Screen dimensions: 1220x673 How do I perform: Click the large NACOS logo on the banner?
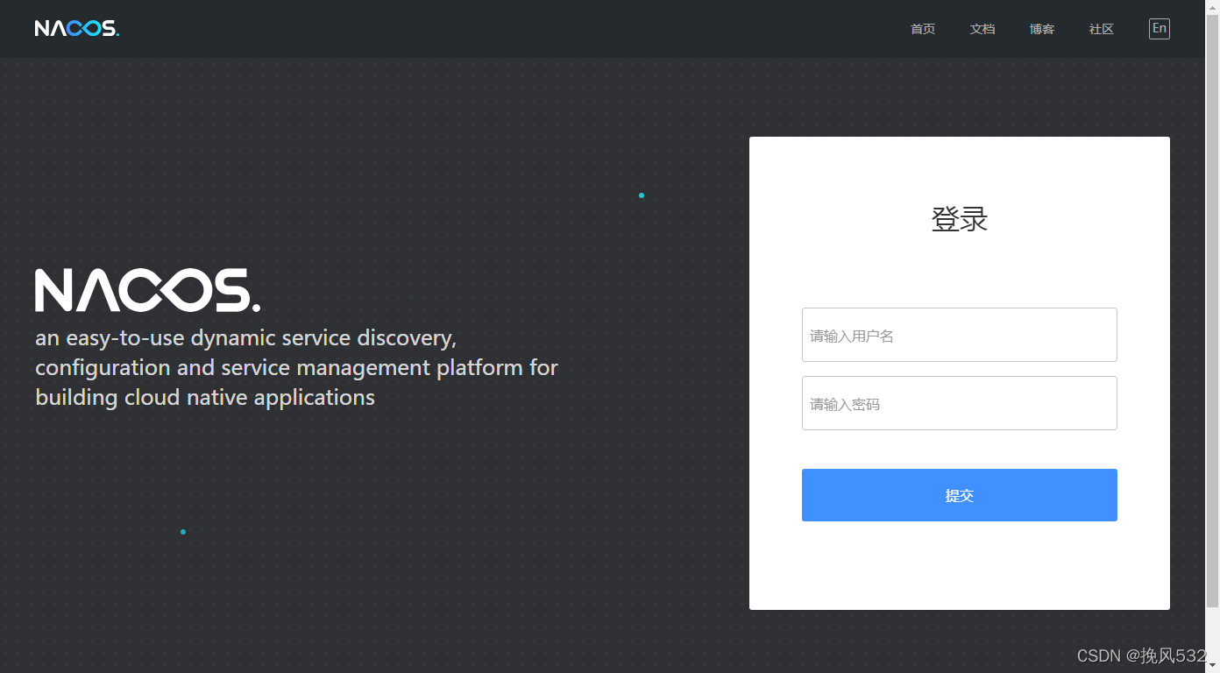[147, 290]
